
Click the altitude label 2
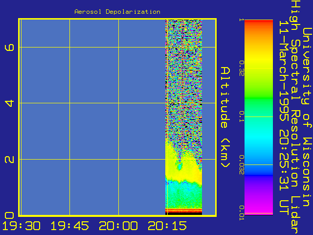[9, 160]
